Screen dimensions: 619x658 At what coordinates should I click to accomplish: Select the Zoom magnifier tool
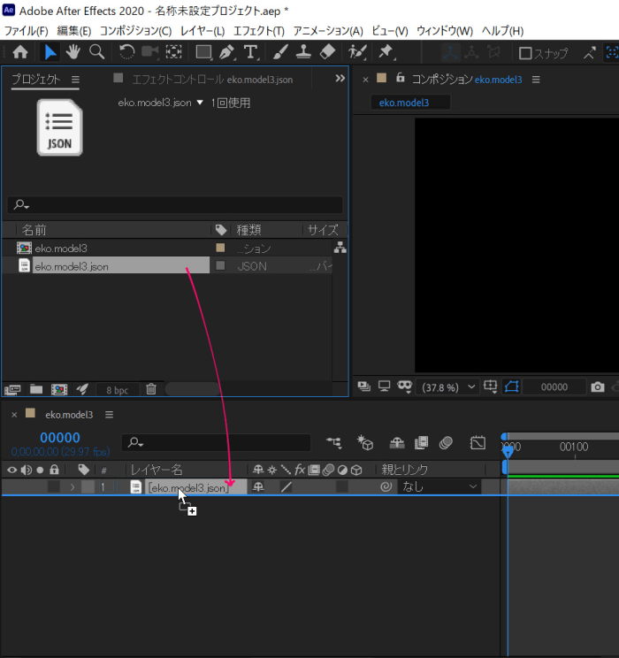pos(97,52)
